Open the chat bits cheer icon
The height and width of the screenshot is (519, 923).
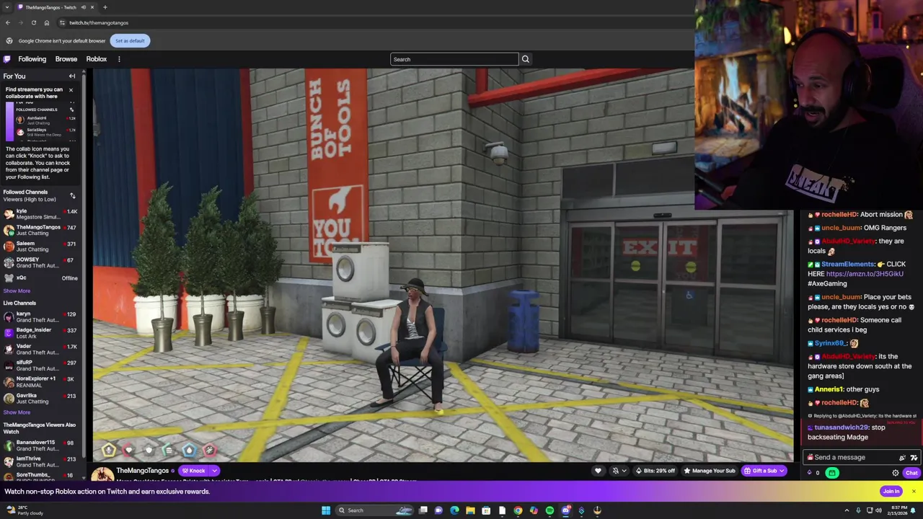(x=902, y=457)
